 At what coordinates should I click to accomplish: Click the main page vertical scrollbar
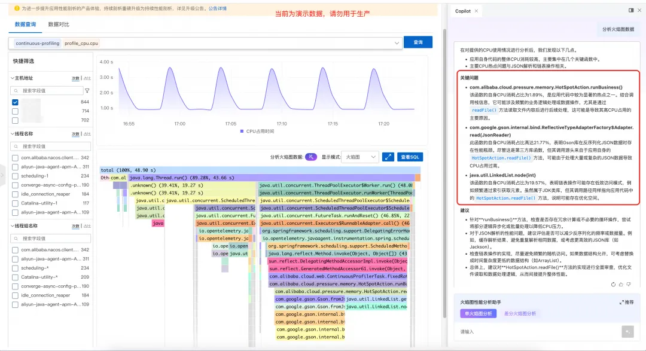coord(444,173)
